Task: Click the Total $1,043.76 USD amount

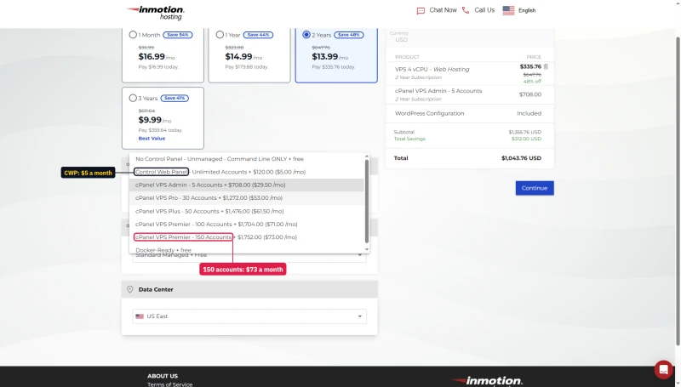Action: (521, 158)
